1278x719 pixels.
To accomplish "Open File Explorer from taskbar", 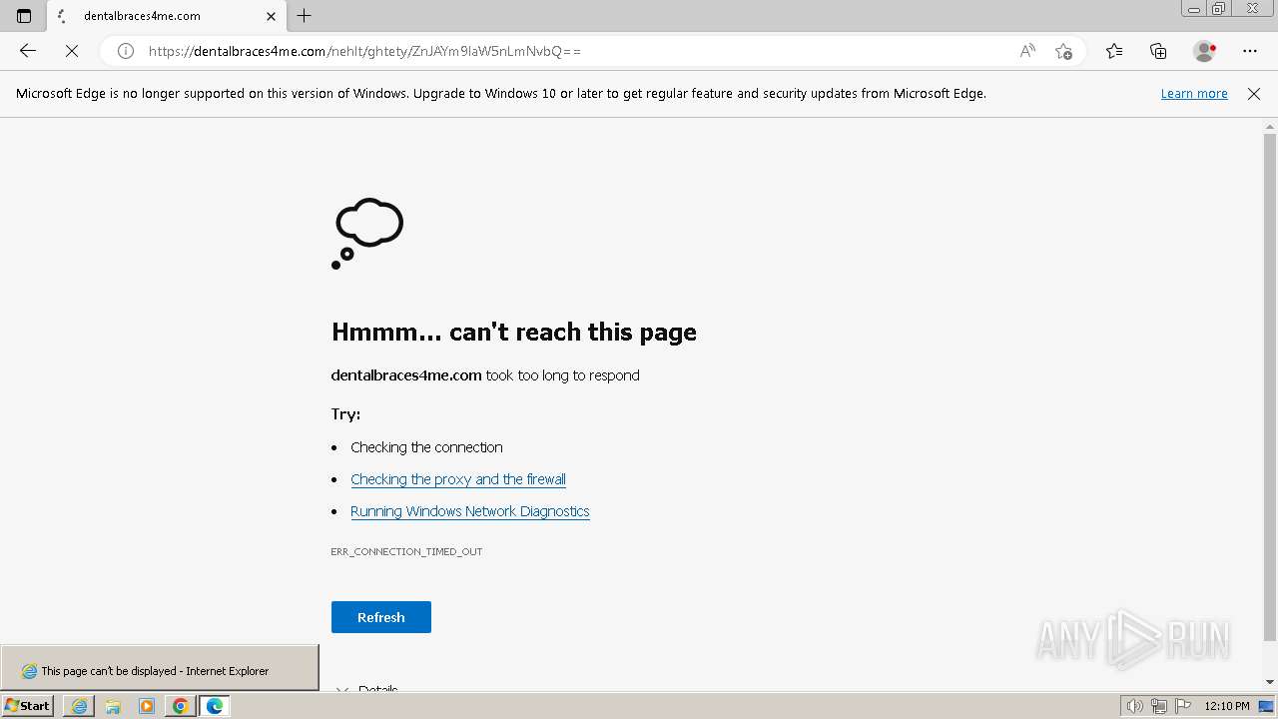I will point(113,706).
